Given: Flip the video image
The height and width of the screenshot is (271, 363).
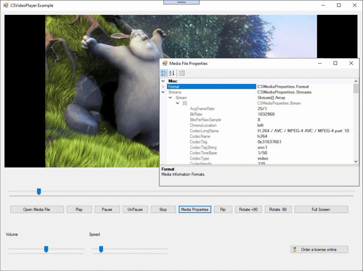Looking at the screenshot, I should coord(223,209).
